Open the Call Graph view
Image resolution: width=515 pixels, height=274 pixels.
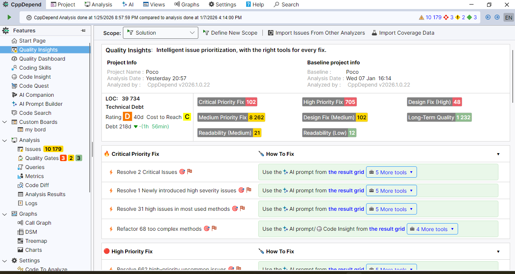pyautogui.click(x=39, y=223)
